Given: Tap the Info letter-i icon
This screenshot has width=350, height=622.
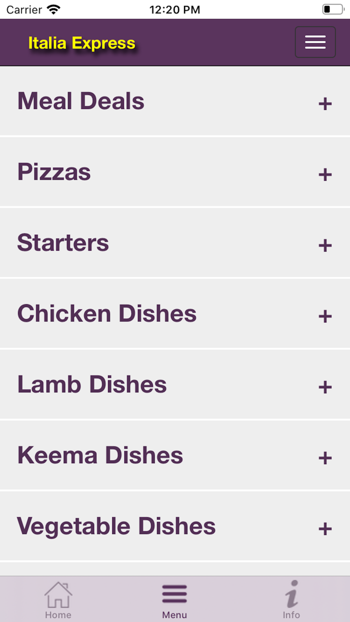Looking at the screenshot, I should point(291,594).
